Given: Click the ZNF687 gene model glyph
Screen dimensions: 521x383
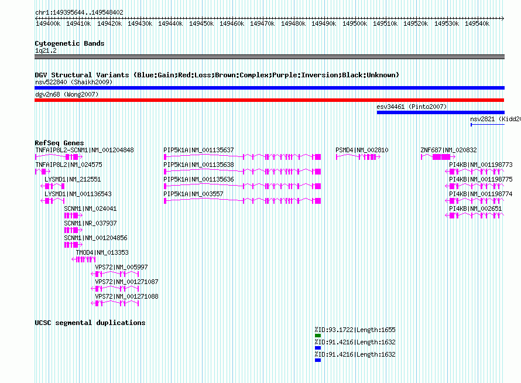Looking at the screenshot, I should [438, 157].
